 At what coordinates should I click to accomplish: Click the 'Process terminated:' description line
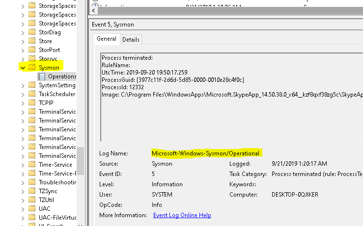127,58
